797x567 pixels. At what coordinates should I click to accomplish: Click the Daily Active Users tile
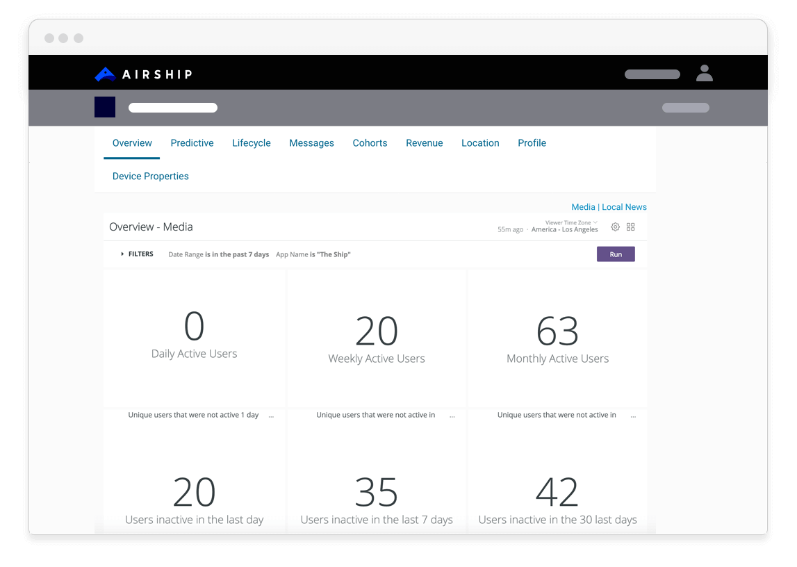click(195, 337)
